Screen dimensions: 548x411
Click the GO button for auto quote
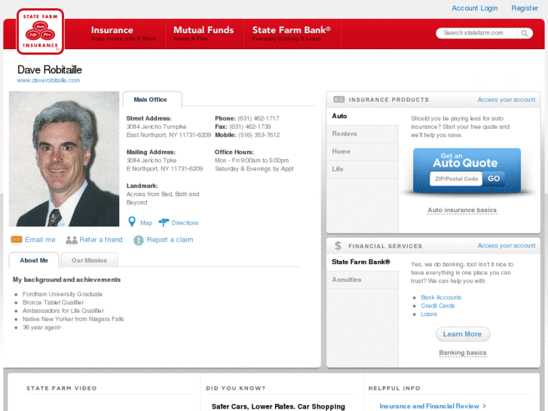494,179
